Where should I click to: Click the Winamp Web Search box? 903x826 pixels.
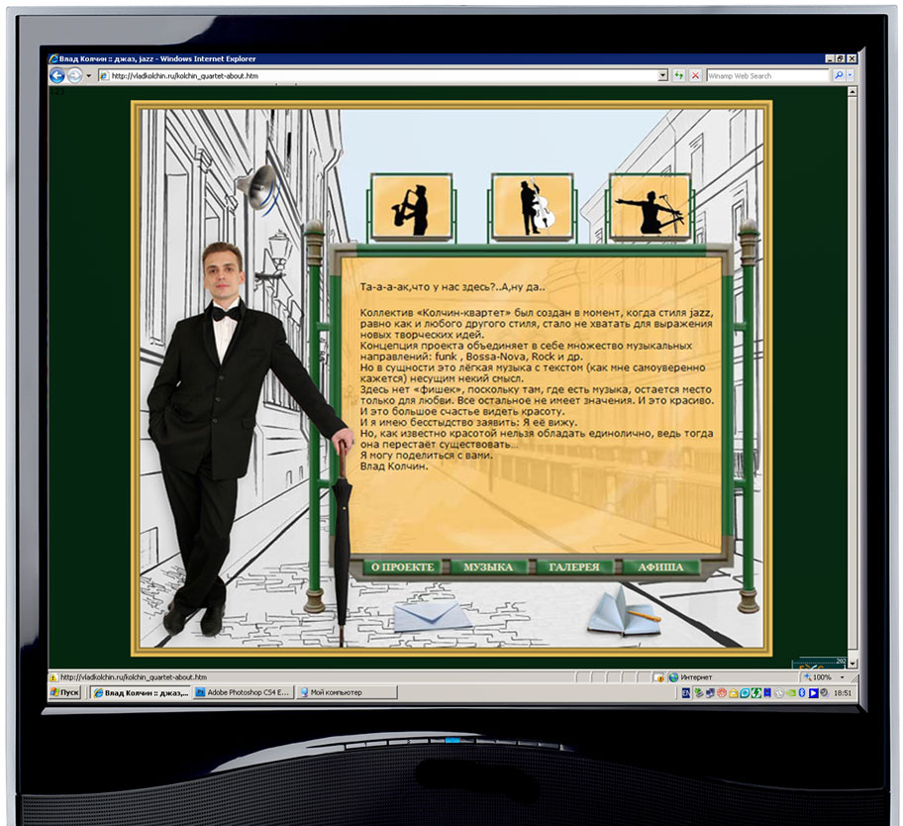click(x=767, y=75)
